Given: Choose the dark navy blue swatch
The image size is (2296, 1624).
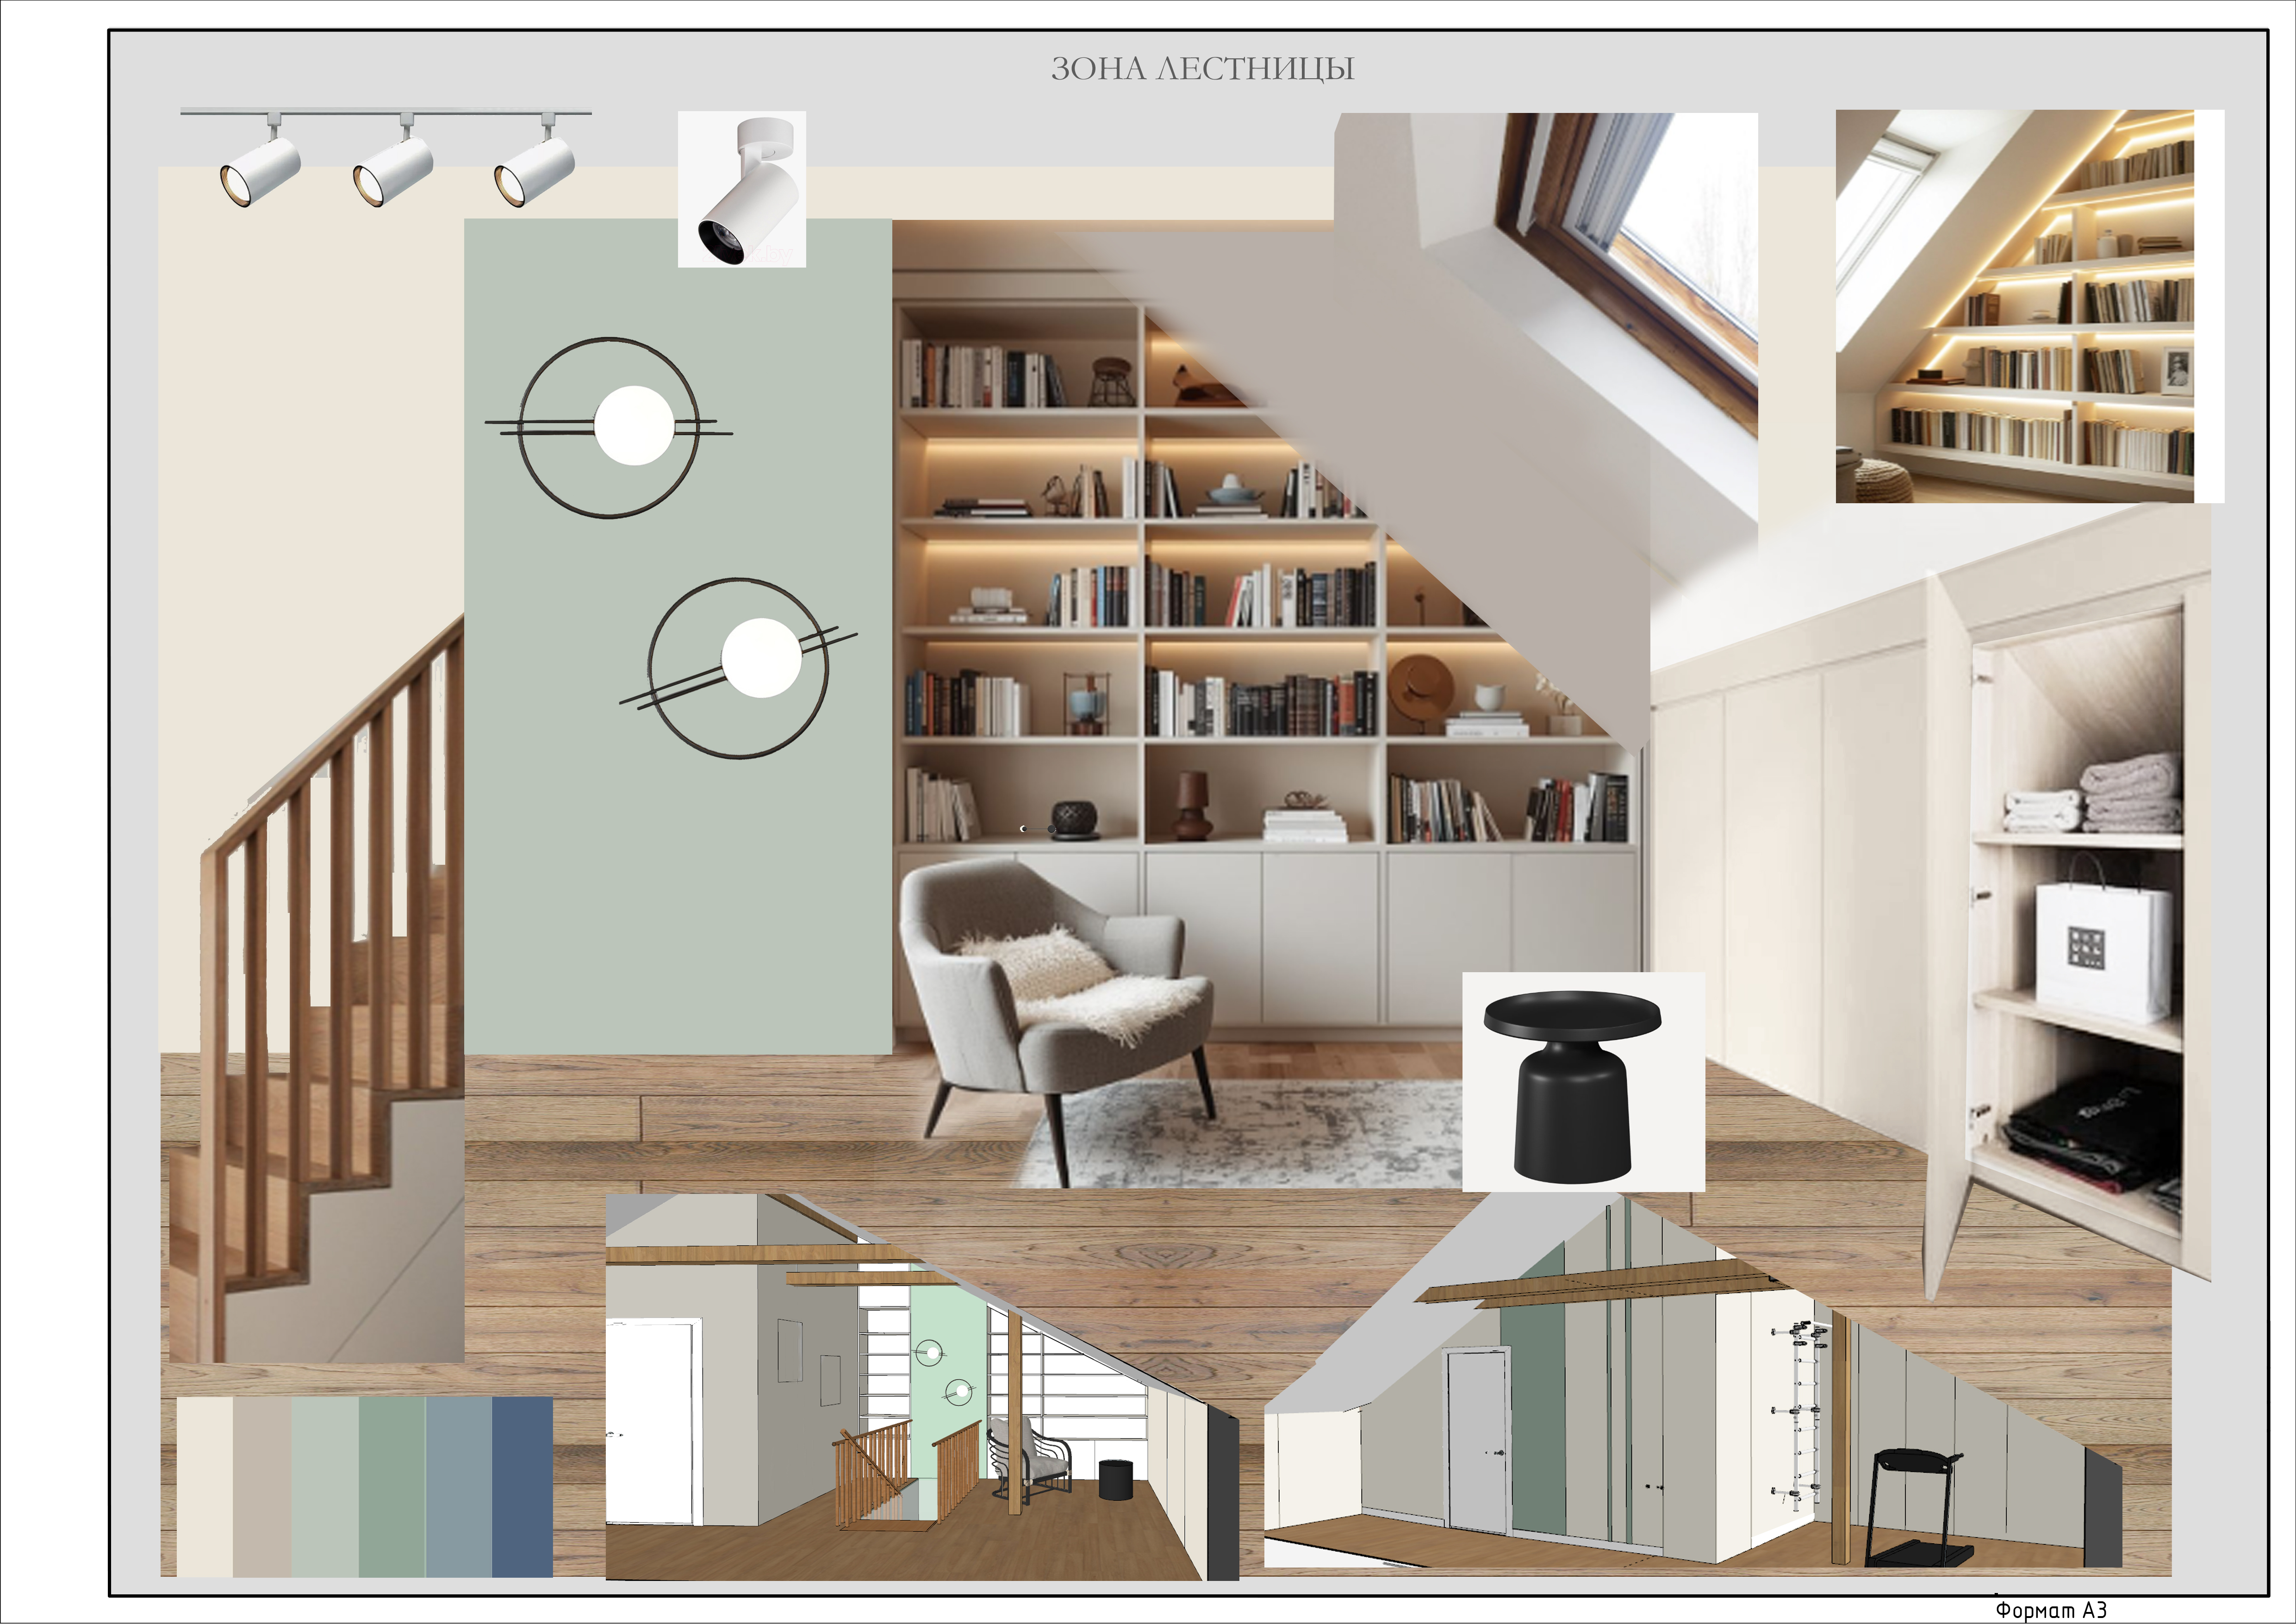Looking at the screenshot, I should click(x=523, y=1486).
